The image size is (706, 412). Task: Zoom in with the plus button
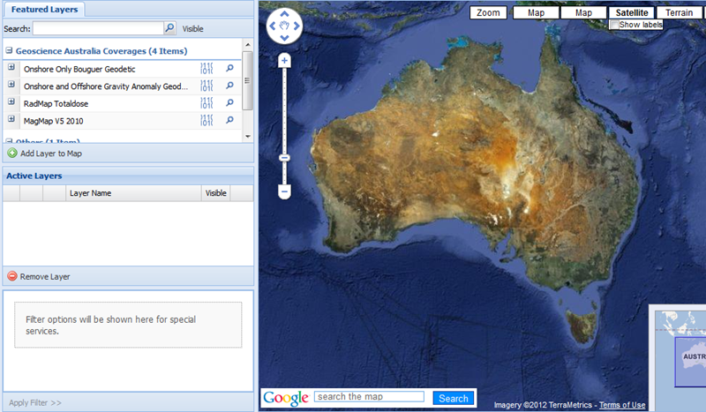point(284,61)
